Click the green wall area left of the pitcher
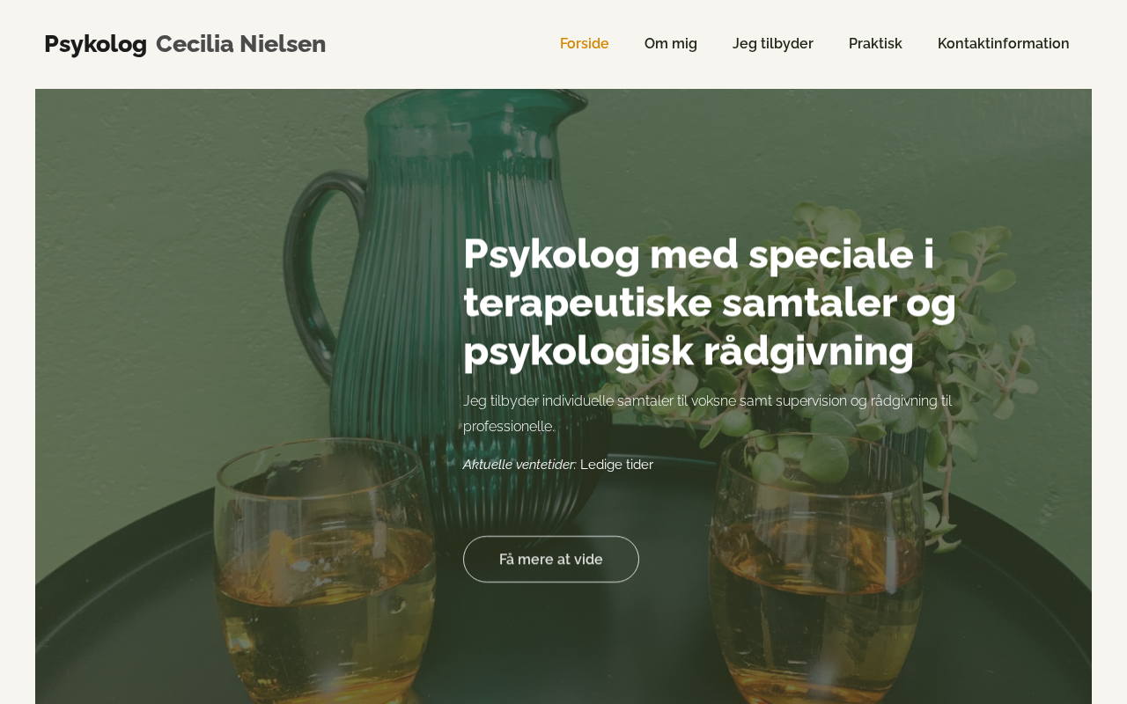 [x=158, y=264]
